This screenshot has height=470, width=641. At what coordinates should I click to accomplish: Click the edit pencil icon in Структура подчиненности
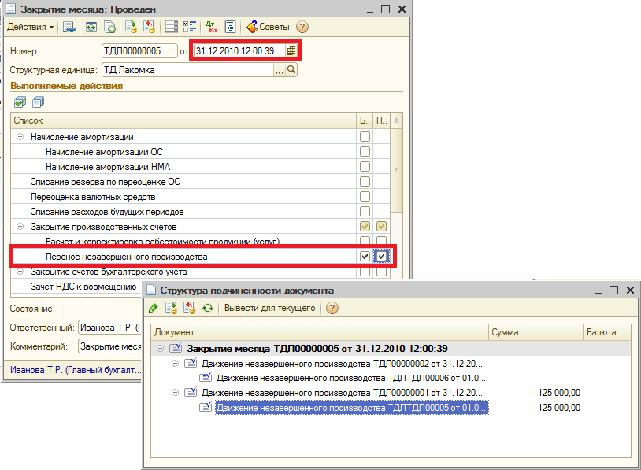(154, 308)
